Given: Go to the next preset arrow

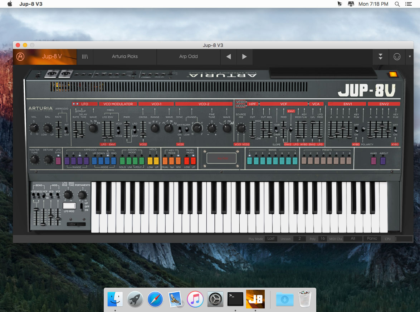Looking at the screenshot, I should click(x=244, y=57).
